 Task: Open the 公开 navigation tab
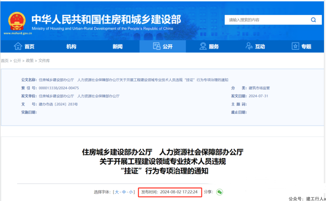tap(163, 46)
